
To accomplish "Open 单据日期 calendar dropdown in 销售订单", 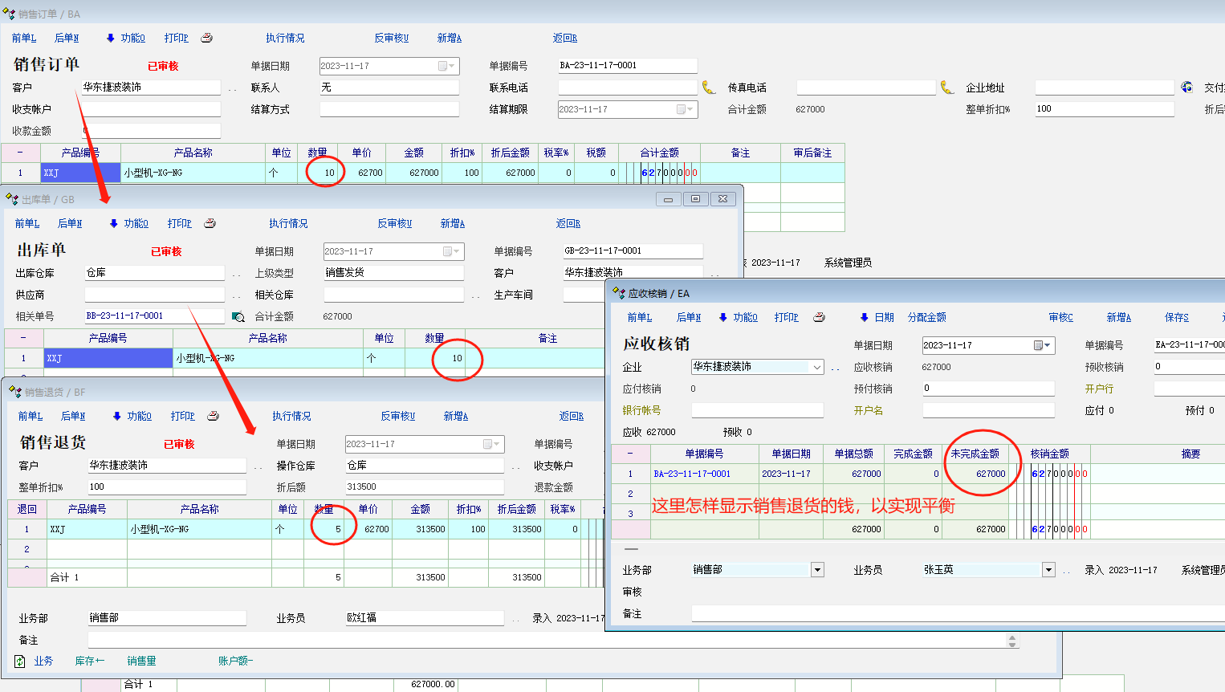I will [x=446, y=66].
